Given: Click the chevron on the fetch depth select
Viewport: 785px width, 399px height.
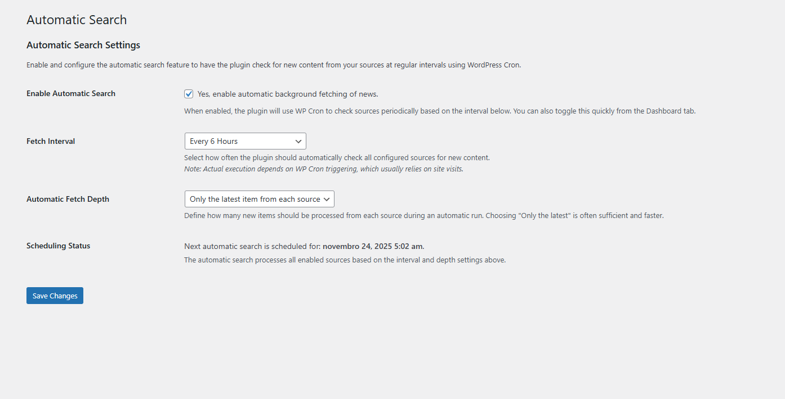Looking at the screenshot, I should click(327, 199).
